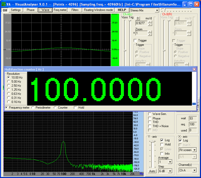Switch to Floating Windows mode

pyautogui.click(x=98, y=10)
